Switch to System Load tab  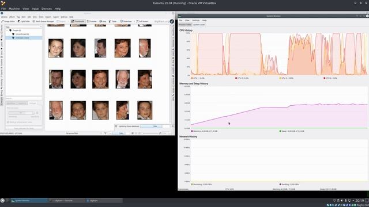(199, 25)
